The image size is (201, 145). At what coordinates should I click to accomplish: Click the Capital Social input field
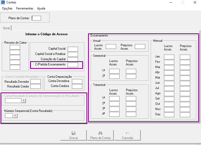tap(73, 49)
